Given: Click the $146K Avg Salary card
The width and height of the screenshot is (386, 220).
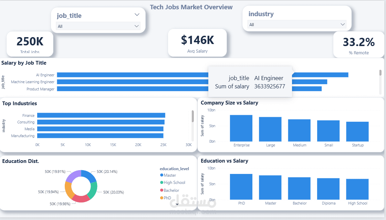Looking at the screenshot, I should pyautogui.click(x=197, y=43).
